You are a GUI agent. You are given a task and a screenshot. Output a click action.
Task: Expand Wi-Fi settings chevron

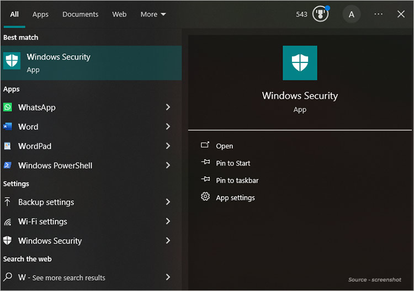pyautogui.click(x=168, y=221)
